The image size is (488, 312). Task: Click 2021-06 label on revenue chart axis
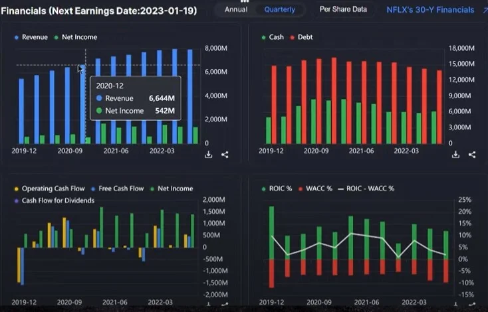pyautogui.click(x=116, y=151)
